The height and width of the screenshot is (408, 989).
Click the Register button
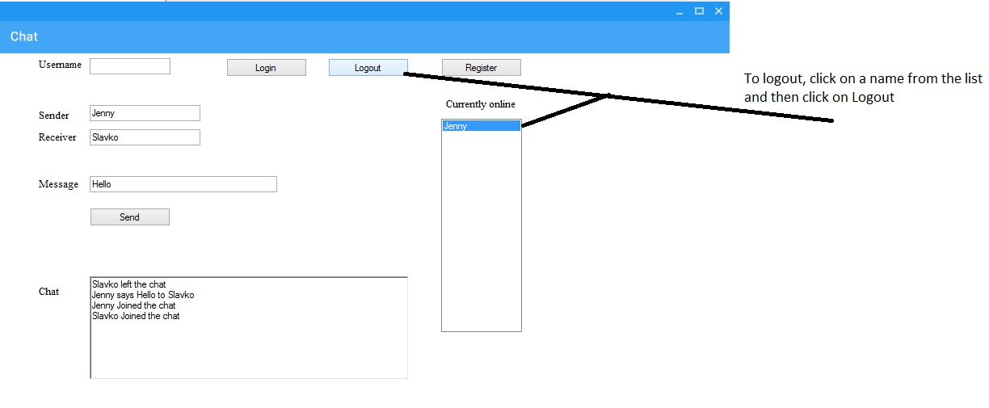[482, 68]
